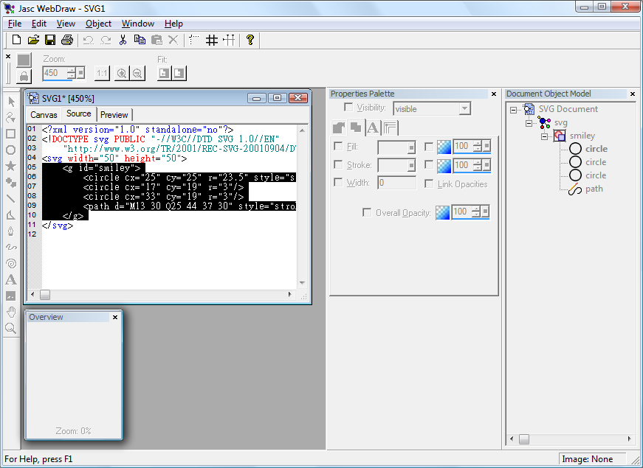Click the Undo arrow in the toolbar
Image resolution: width=643 pixels, height=468 pixels.
tap(88, 40)
